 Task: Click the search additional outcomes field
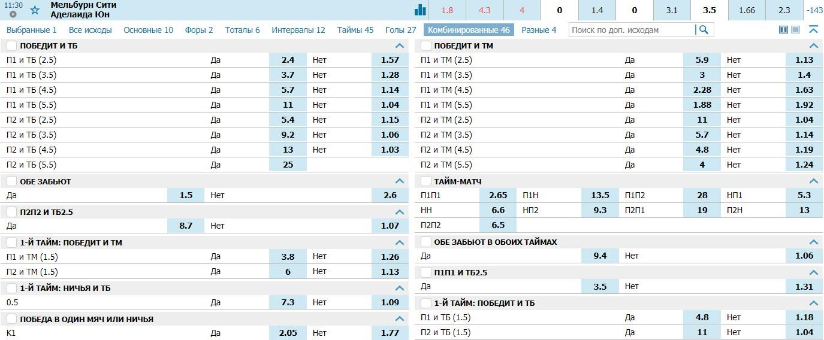(632, 29)
